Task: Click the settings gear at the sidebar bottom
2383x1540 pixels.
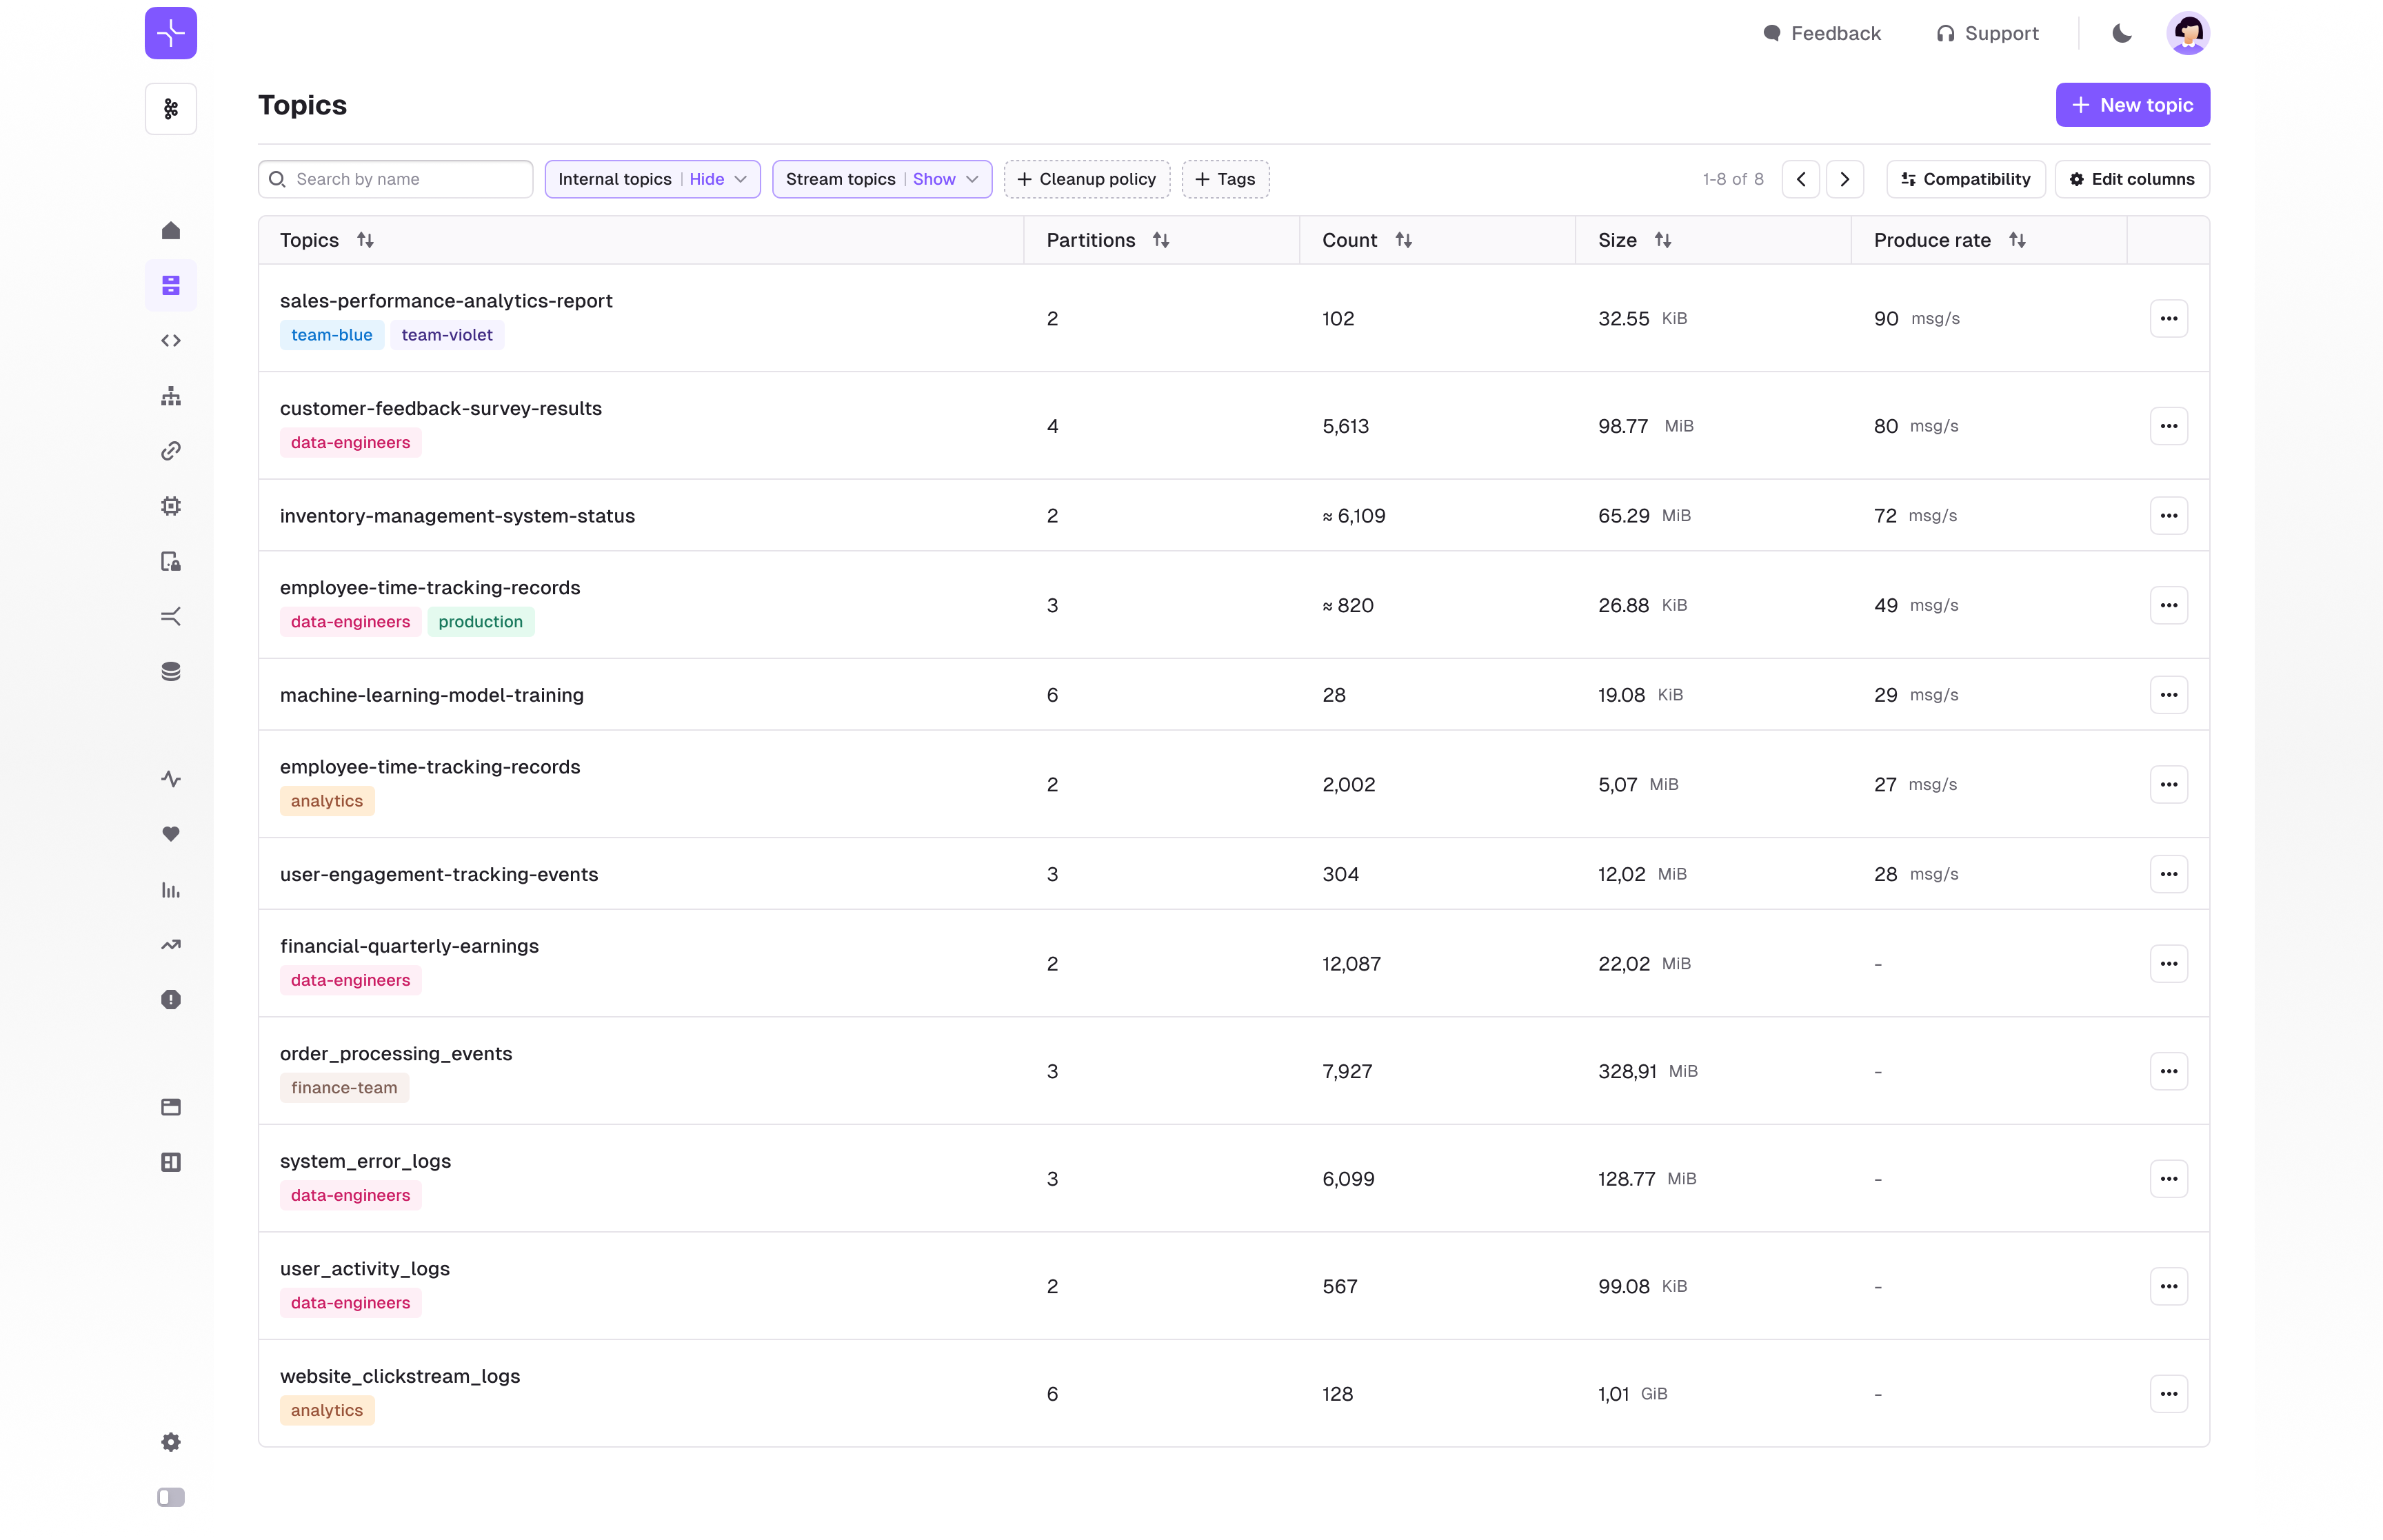Action: click(x=170, y=1441)
